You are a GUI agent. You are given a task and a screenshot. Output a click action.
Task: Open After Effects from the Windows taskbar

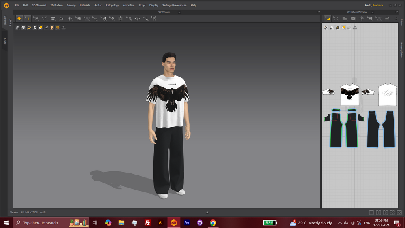[187, 223]
